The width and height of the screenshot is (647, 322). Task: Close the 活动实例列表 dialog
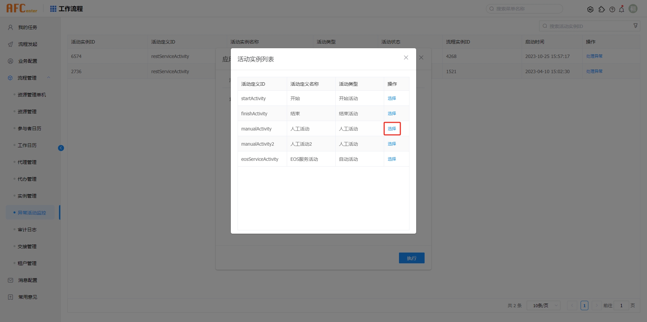click(x=406, y=58)
